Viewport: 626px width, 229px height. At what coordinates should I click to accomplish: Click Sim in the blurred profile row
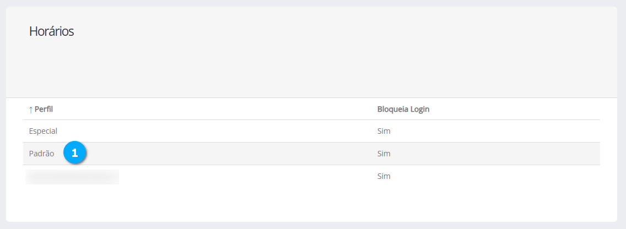pyautogui.click(x=384, y=176)
